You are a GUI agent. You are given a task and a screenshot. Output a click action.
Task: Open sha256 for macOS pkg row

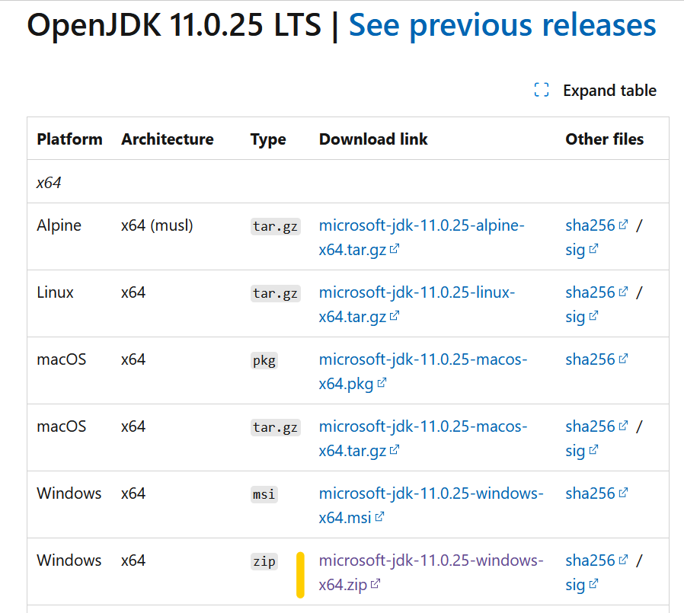(590, 359)
